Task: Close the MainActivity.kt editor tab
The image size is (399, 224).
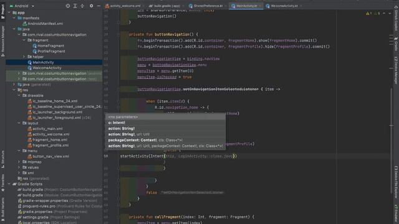Action: pyautogui.click(x=261, y=6)
